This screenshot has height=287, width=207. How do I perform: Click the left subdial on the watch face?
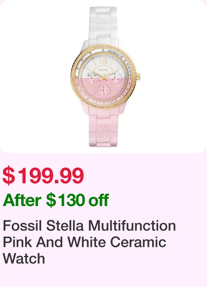(92, 78)
